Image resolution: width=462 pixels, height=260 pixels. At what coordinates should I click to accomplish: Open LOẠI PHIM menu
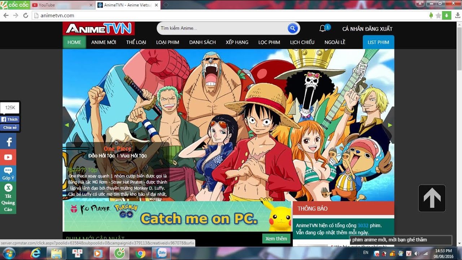coord(167,42)
